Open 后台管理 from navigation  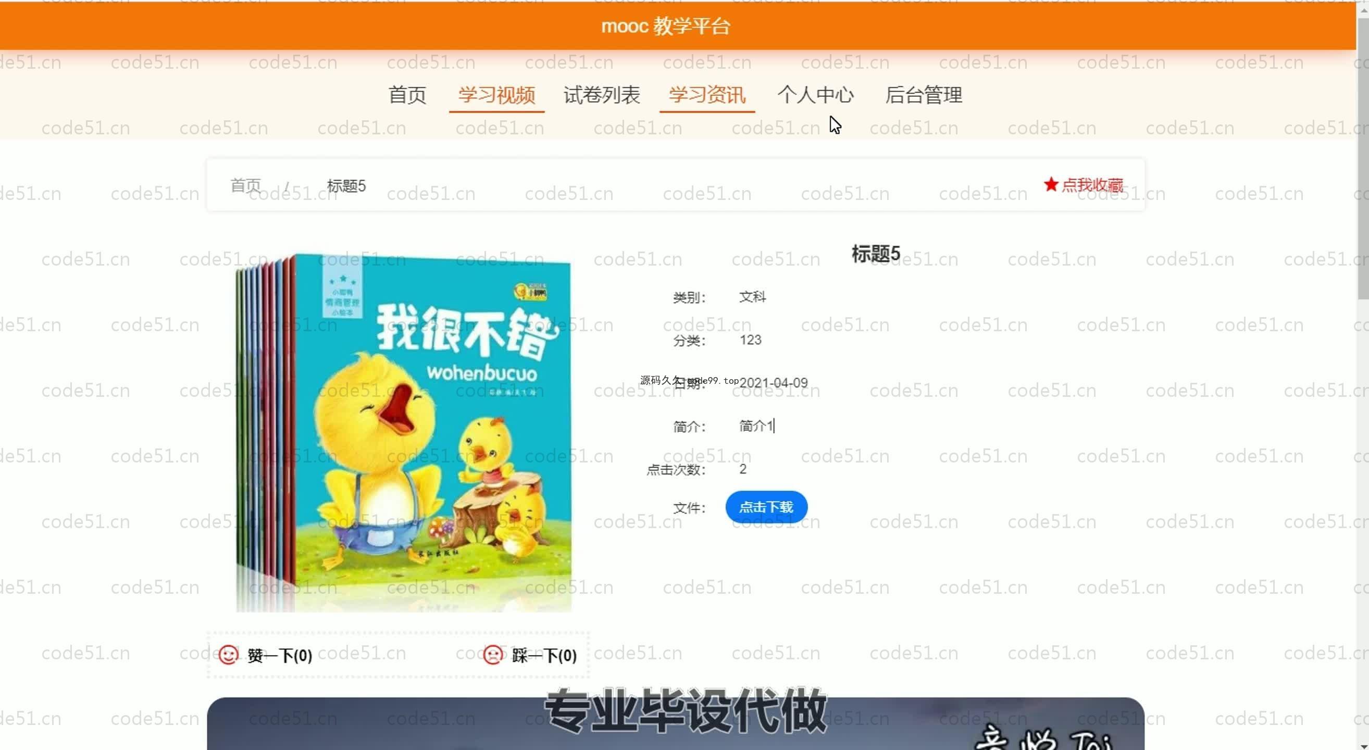pyautogui.click(x=924, y=95)
